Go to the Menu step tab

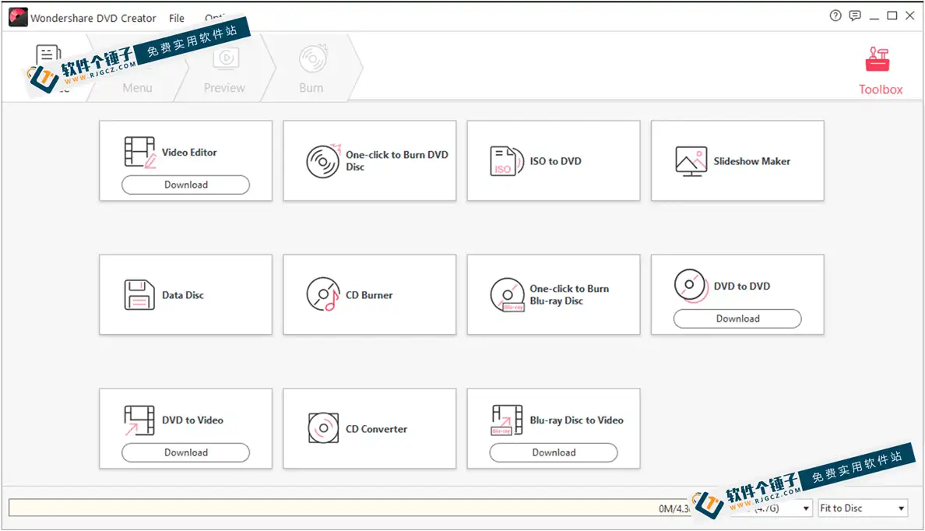tap(138, 88)
